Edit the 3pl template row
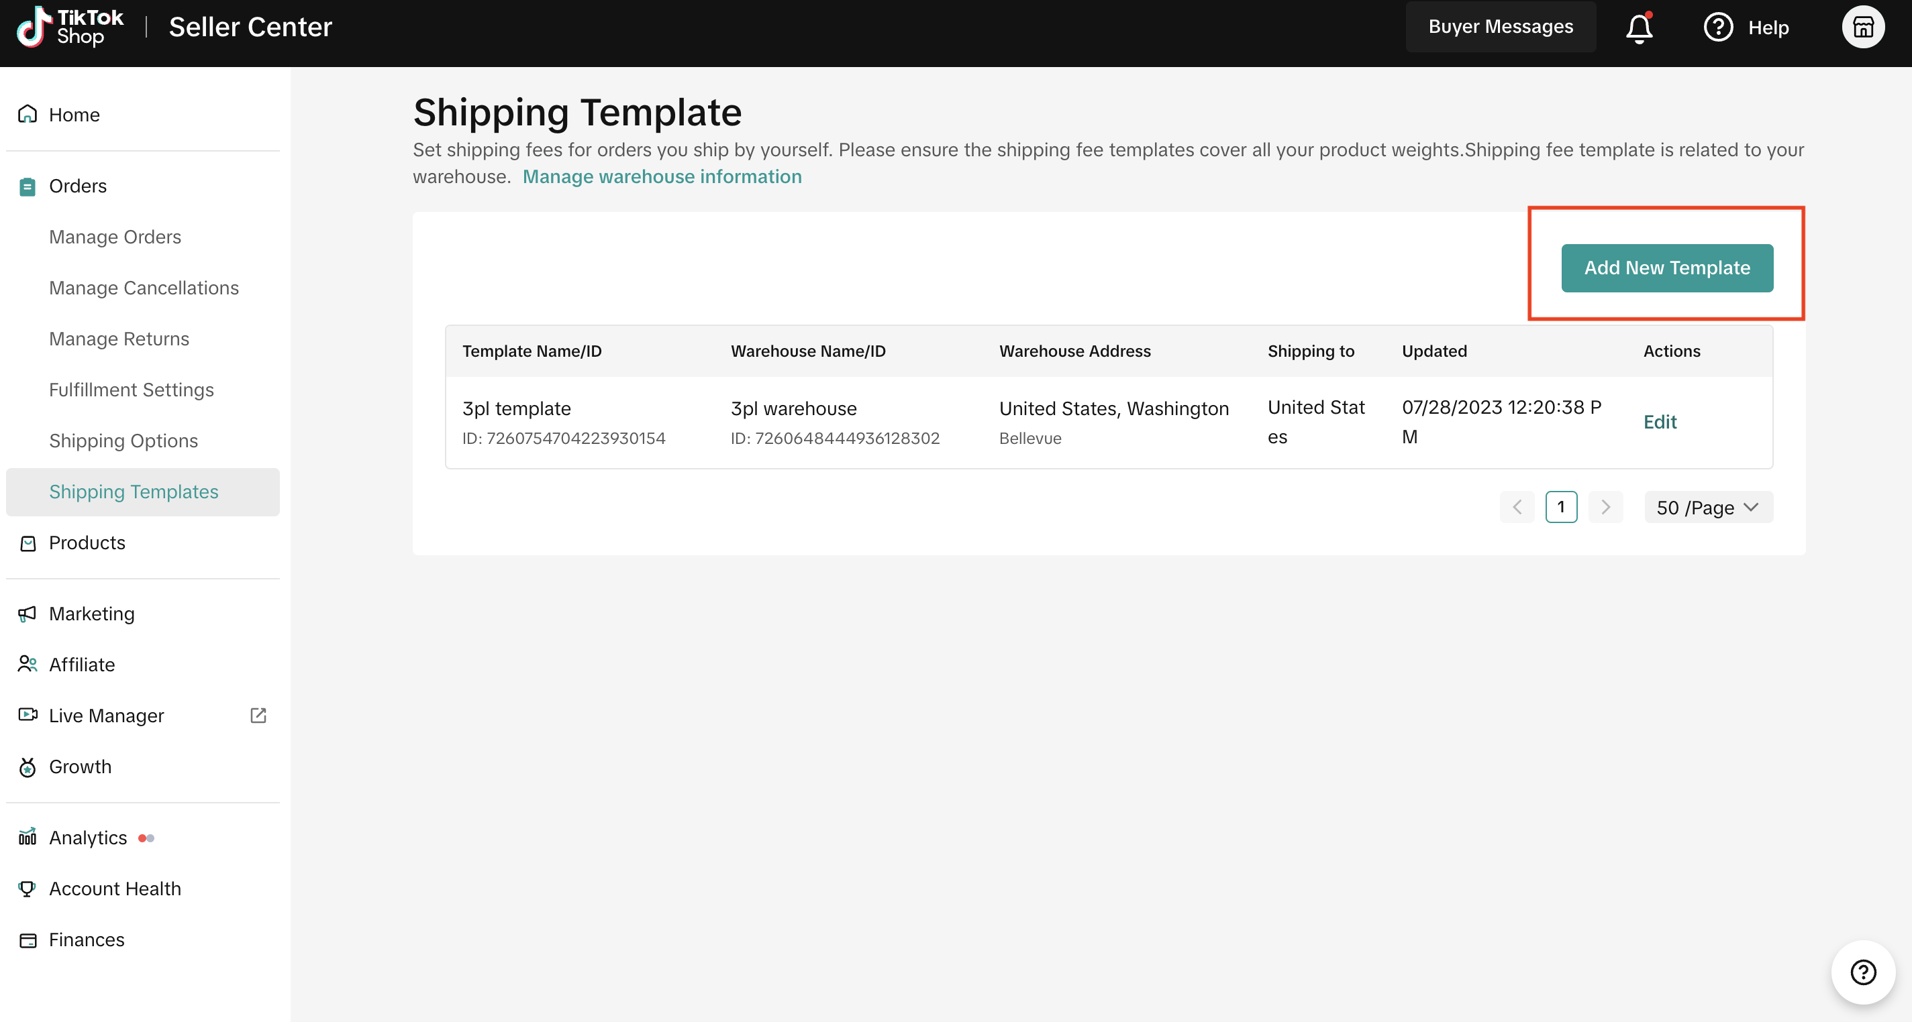Viewport: 1912px width, 1022px height. pos(1659,422)
